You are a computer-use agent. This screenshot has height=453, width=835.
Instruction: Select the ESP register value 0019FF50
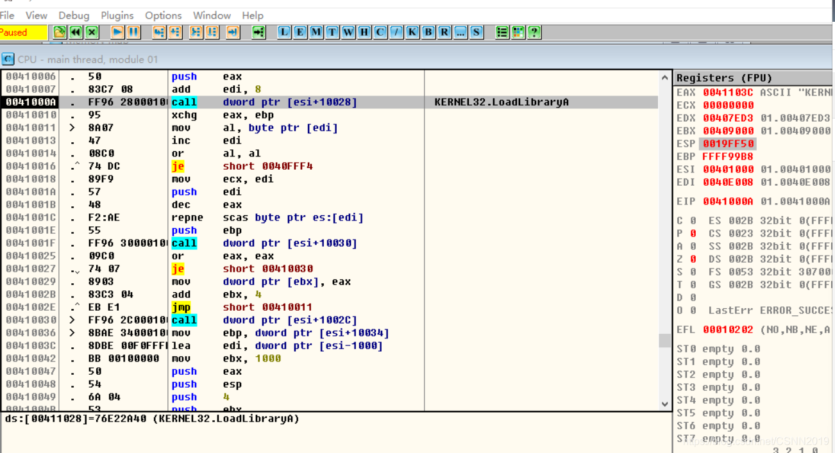(729, 144)
